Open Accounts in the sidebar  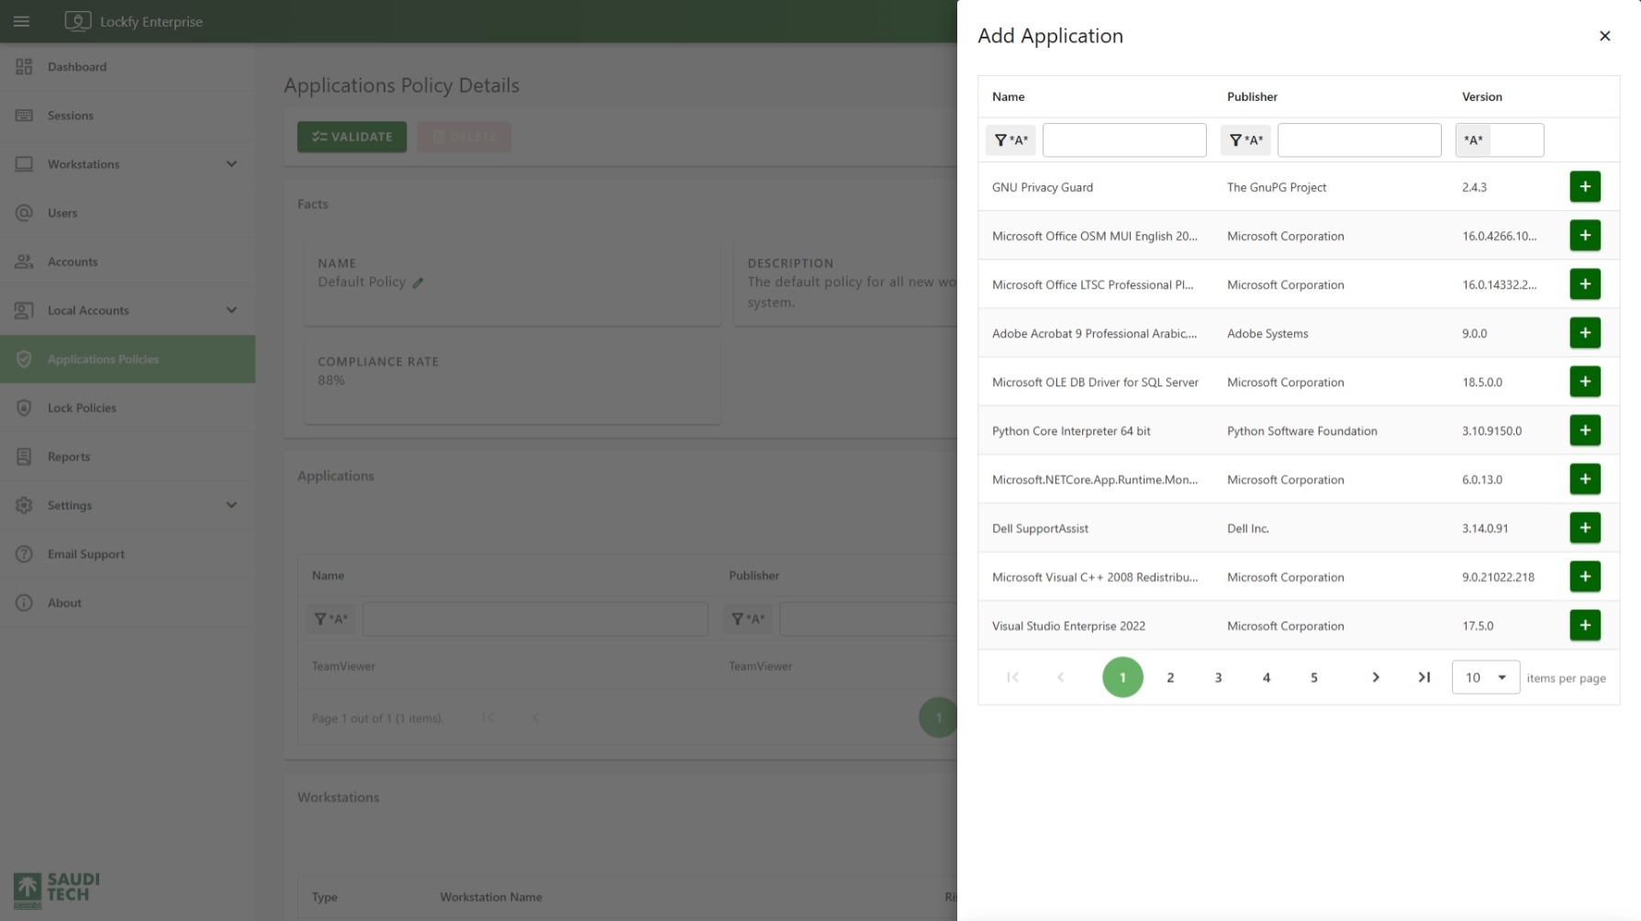(128, 261)
